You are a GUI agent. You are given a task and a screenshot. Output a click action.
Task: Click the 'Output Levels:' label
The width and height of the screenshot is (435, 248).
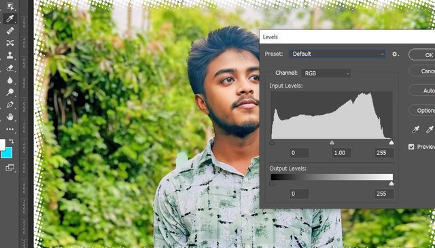tap(288, 169)
